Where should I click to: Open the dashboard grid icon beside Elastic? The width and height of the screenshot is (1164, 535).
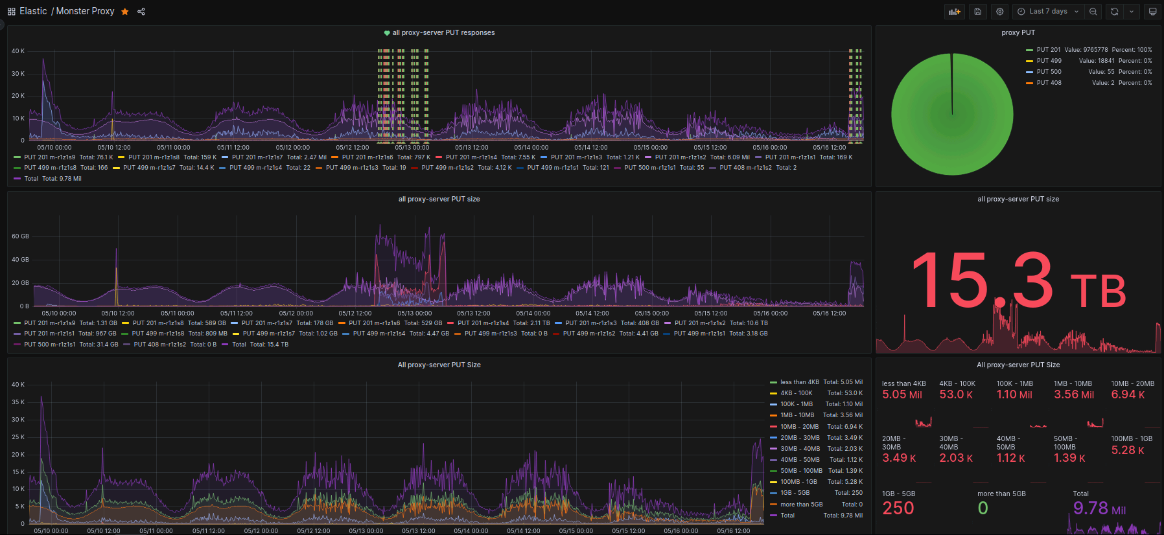point(11,12)
